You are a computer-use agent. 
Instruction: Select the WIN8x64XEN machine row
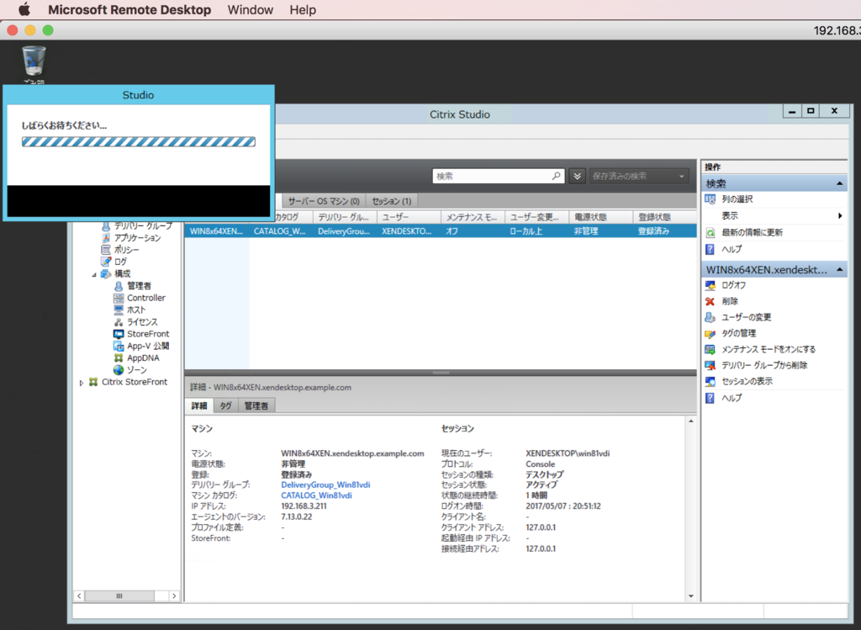[441, 231]
